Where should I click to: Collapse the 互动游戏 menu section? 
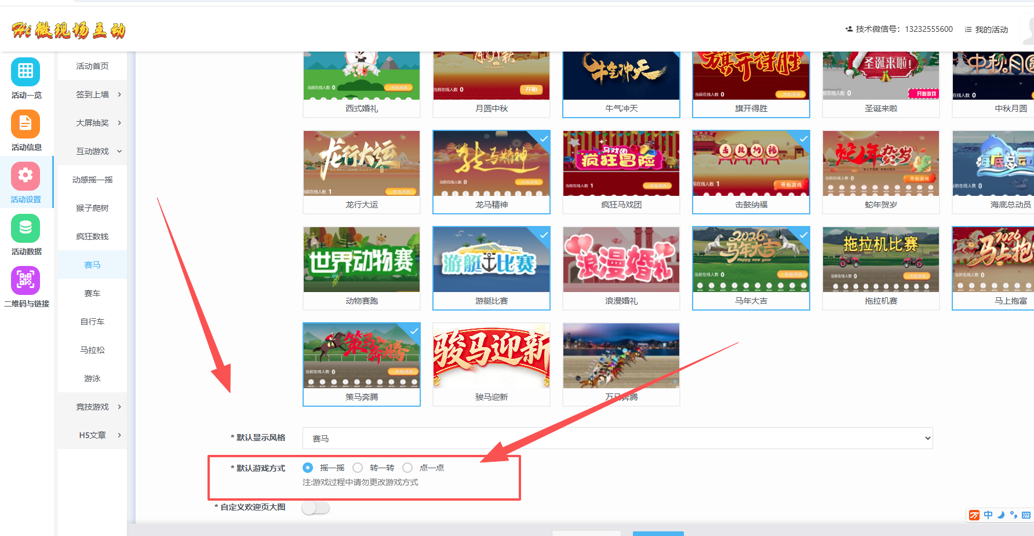click(93, 151)
